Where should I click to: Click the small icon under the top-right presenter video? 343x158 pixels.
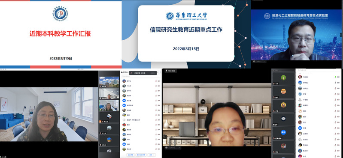(x=255, y=62)
